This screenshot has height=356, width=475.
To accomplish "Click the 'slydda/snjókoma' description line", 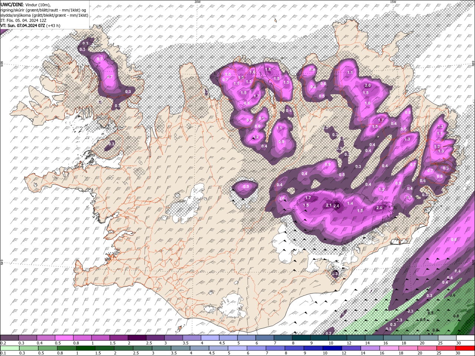I will coord(44,15).
